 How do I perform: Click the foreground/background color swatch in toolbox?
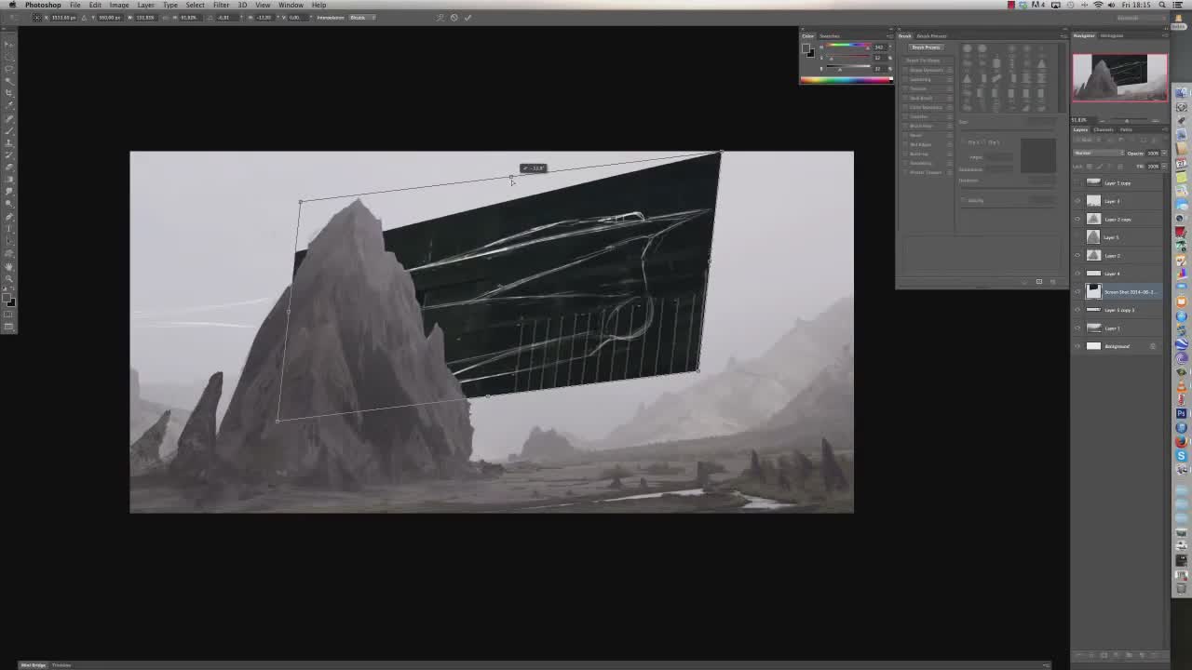(9, 300)
